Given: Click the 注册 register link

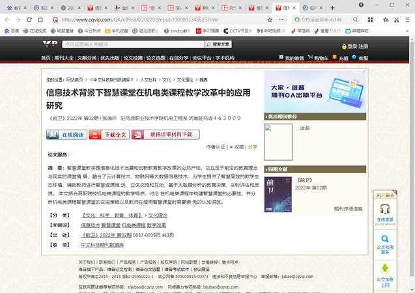Looking at the screenshot, I should click(x=364, y=46).
